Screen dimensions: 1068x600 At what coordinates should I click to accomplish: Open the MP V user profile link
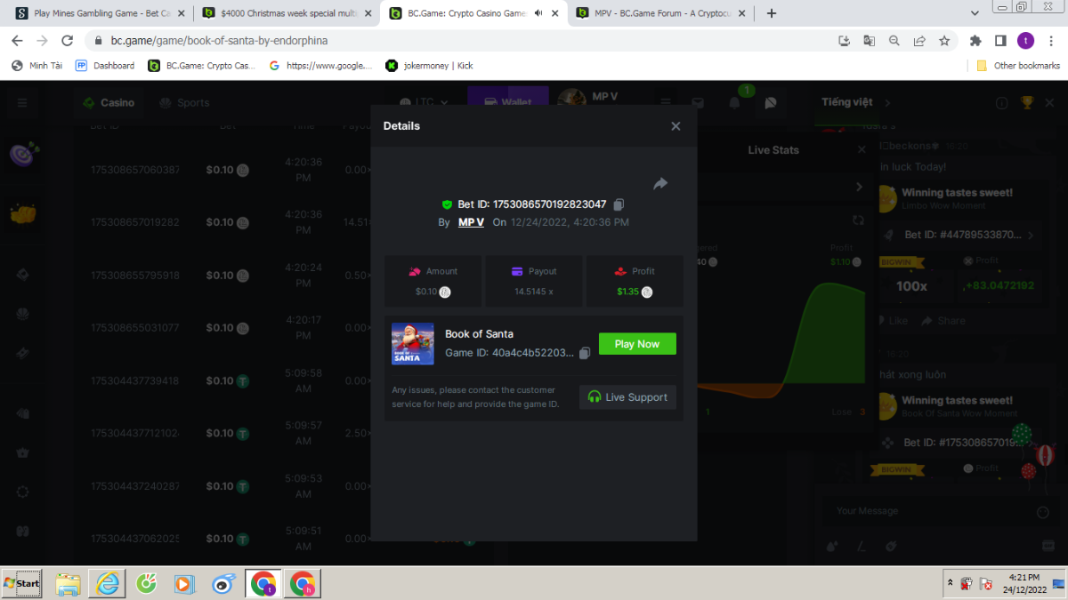[471, 222]
